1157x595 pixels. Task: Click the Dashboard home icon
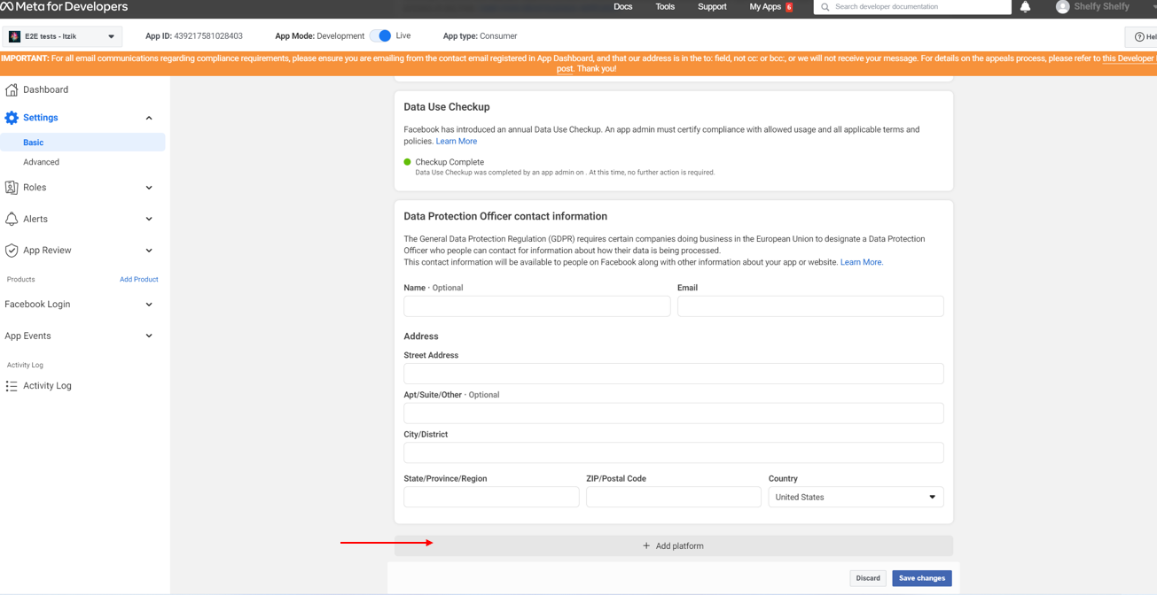pos(12,89)
